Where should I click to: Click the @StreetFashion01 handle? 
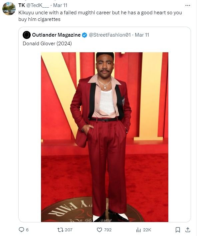pyautogui.click(x=110, y=35)
